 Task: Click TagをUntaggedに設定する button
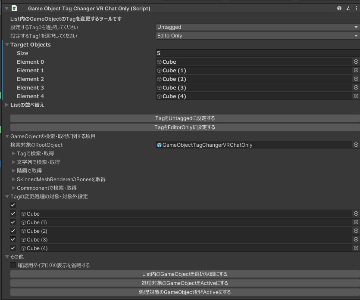pyautogui.click(x=185, y=118)
